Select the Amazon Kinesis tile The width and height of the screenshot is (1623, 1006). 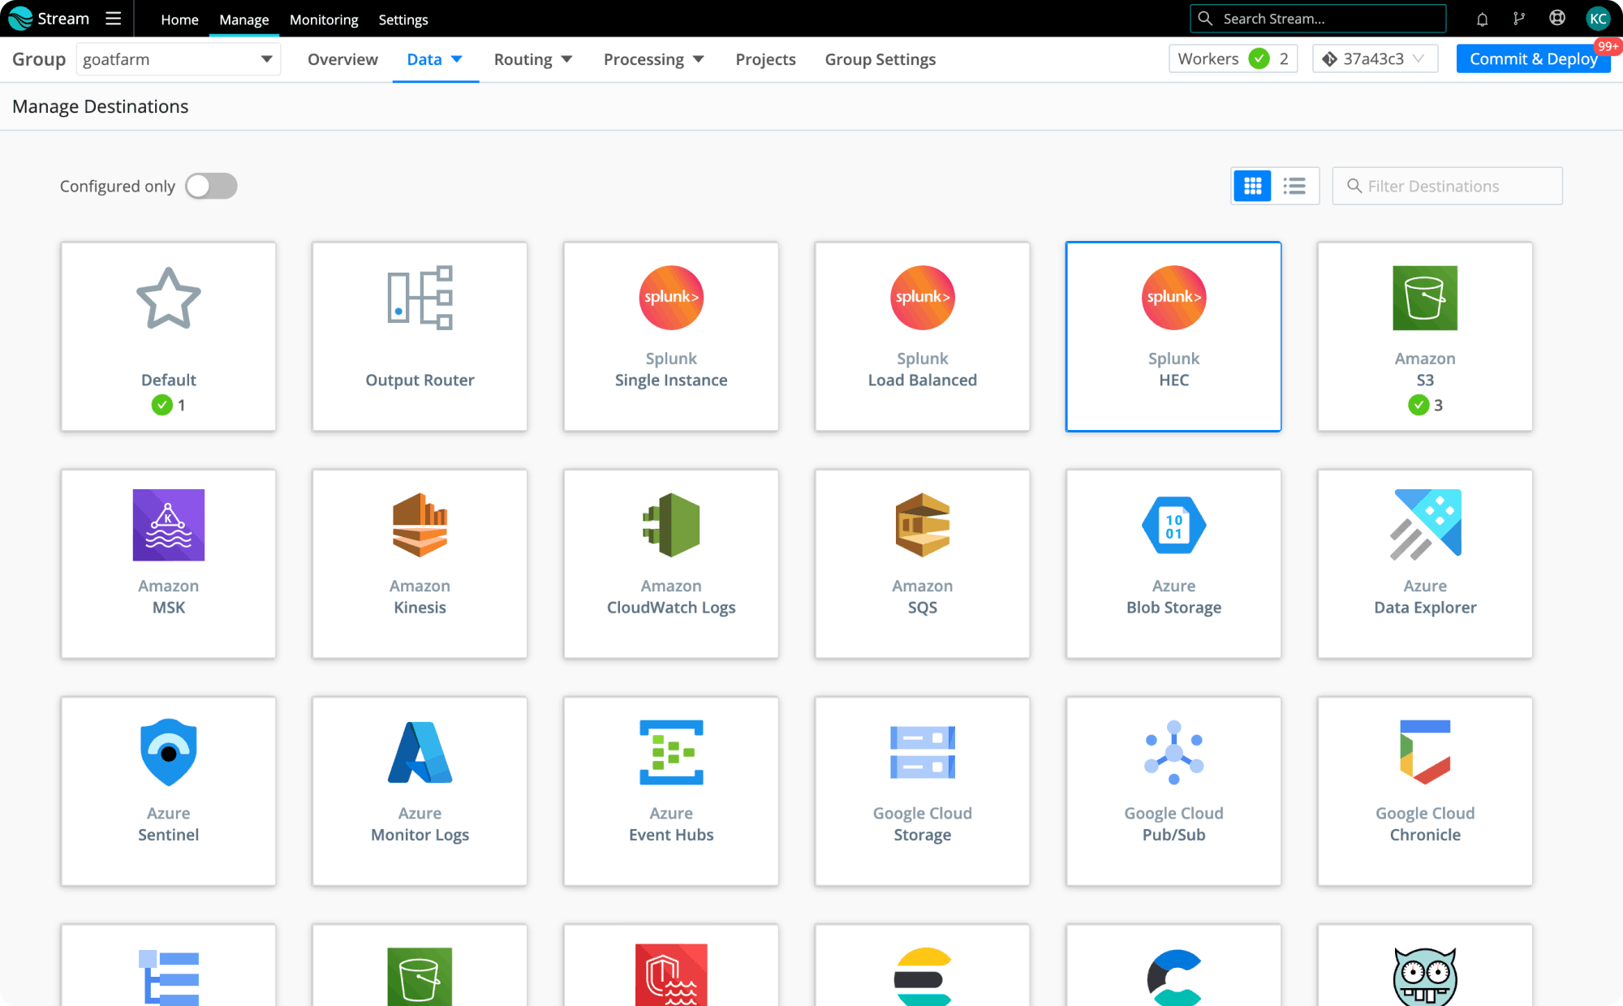coord(420,564)
